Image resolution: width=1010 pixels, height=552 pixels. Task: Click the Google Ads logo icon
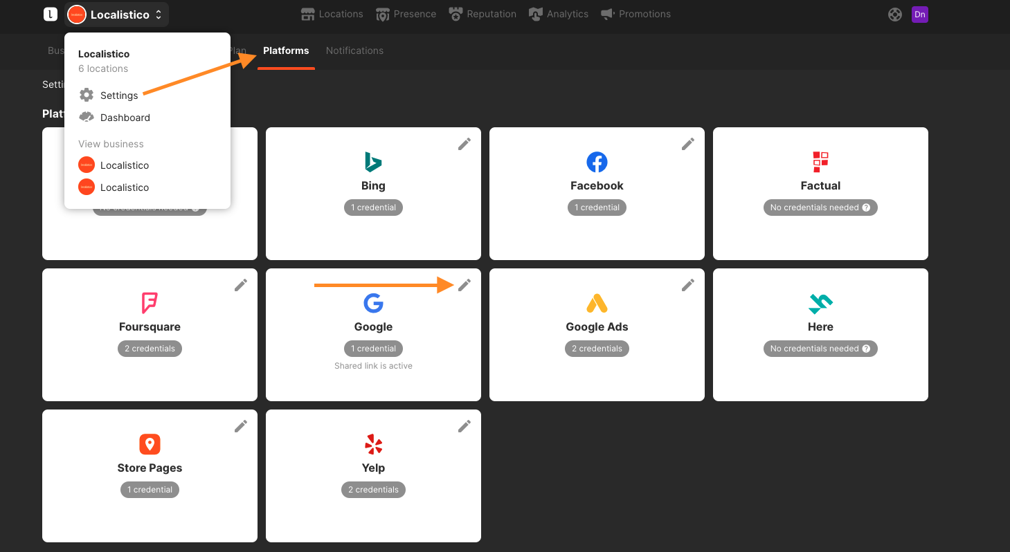[597, 303]
